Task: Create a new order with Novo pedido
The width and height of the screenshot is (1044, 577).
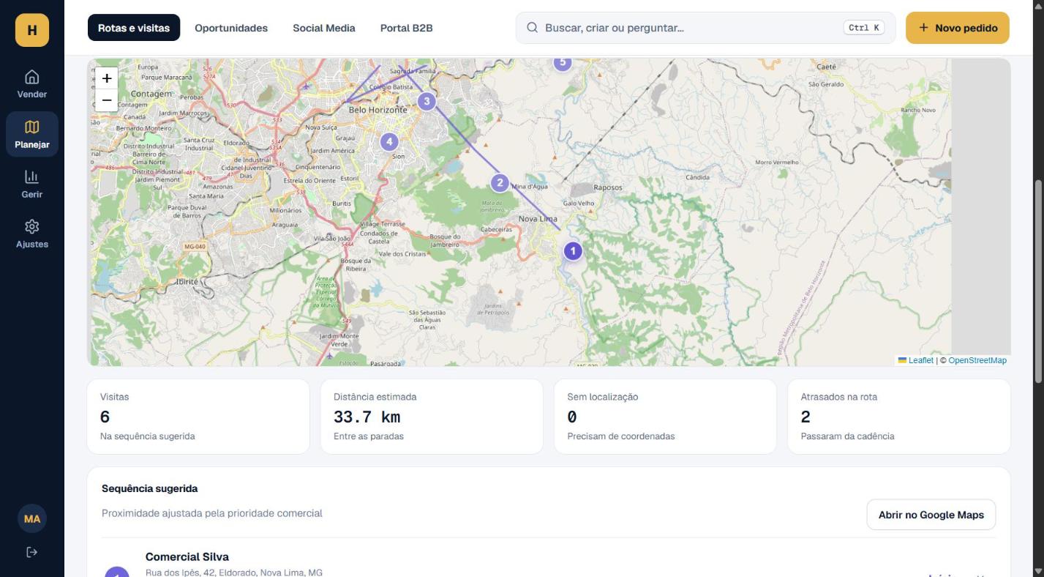Action: pos(958,28)
